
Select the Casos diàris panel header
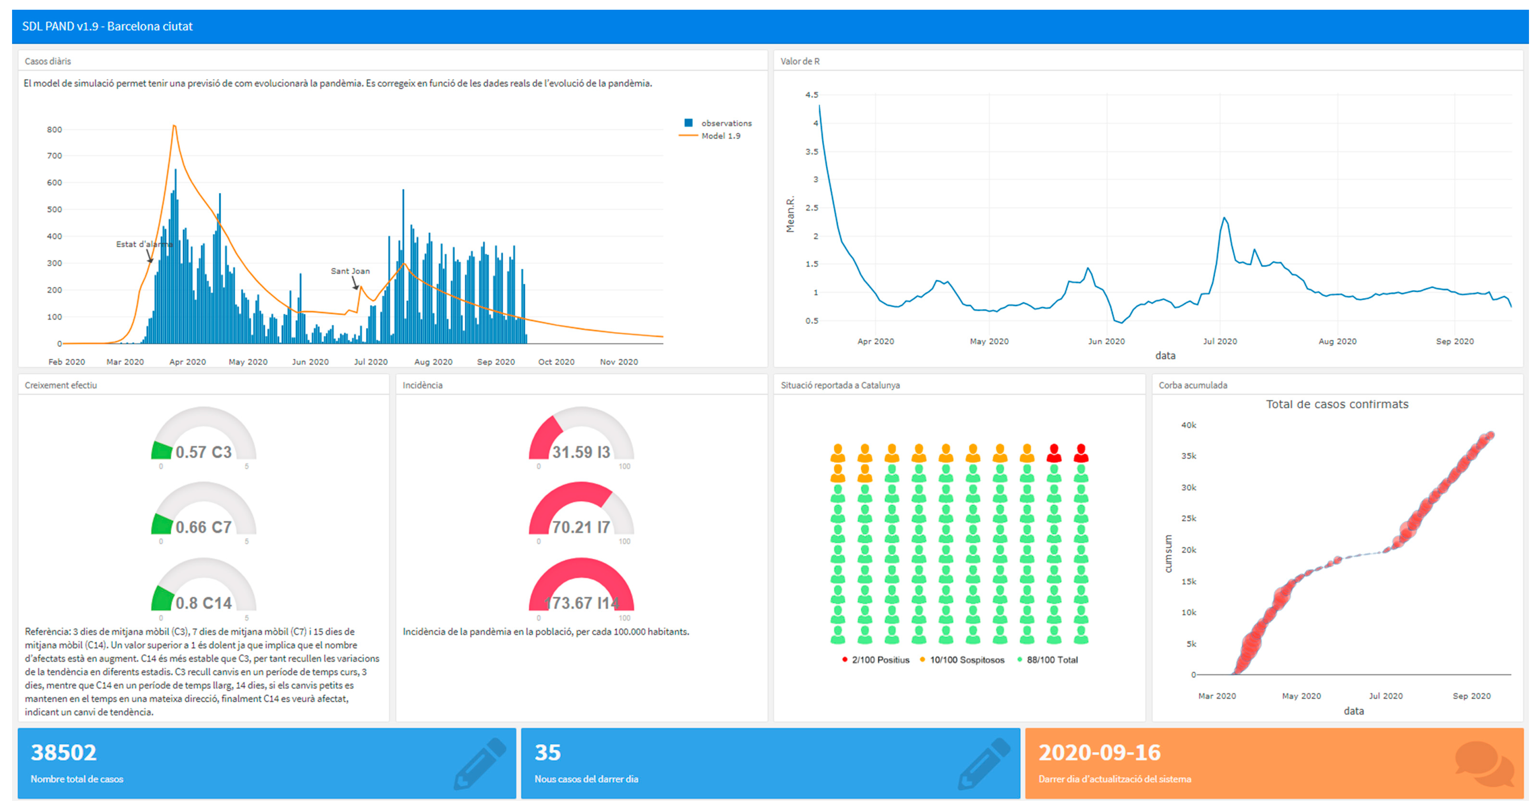tap(48, 61)
